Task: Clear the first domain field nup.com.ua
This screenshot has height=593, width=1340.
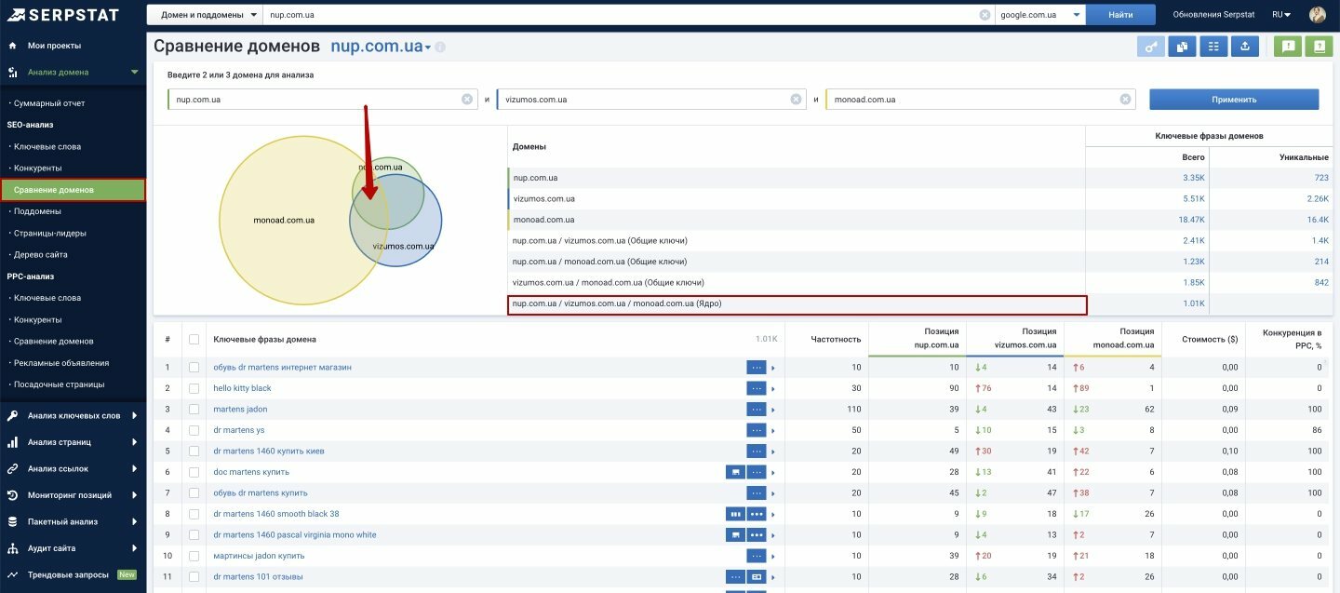Action: [467, 99]
